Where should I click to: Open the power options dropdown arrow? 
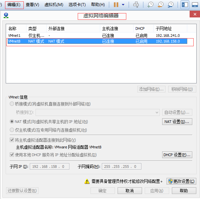(123, 5)
